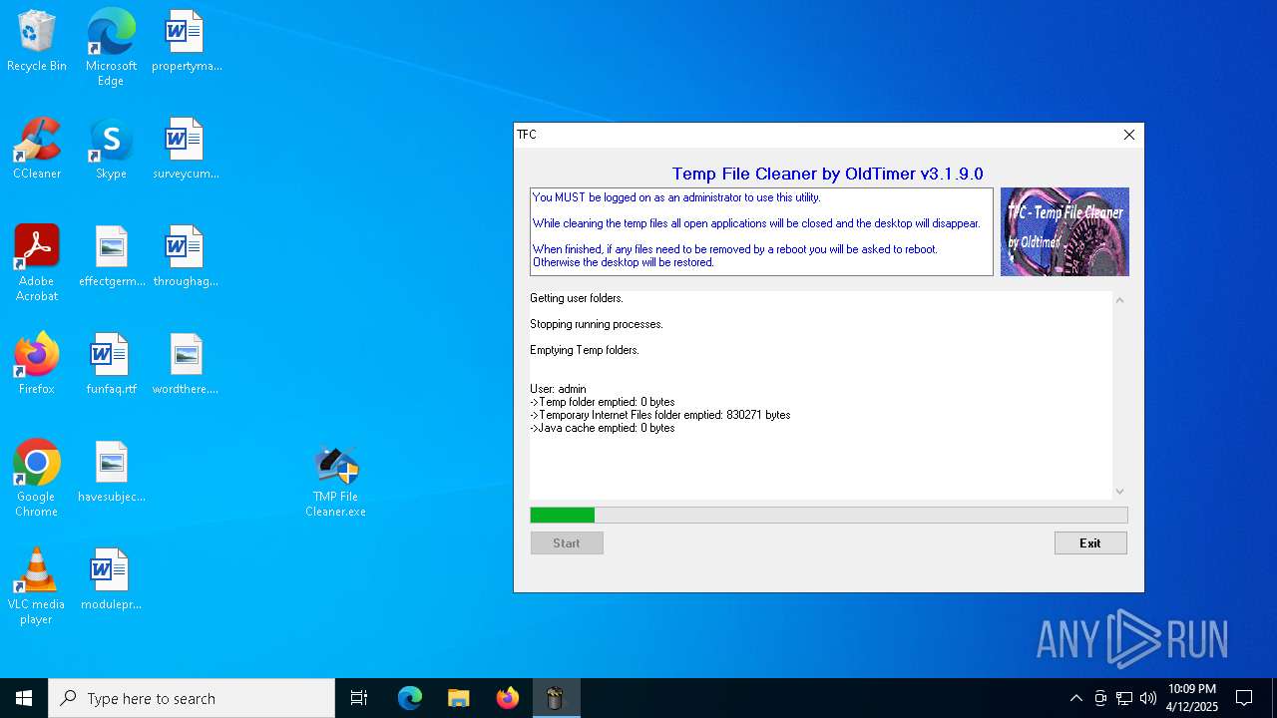The image size is (1277, 718).
Task: Open the volume control tray icon
Action: pos(1148,698)
